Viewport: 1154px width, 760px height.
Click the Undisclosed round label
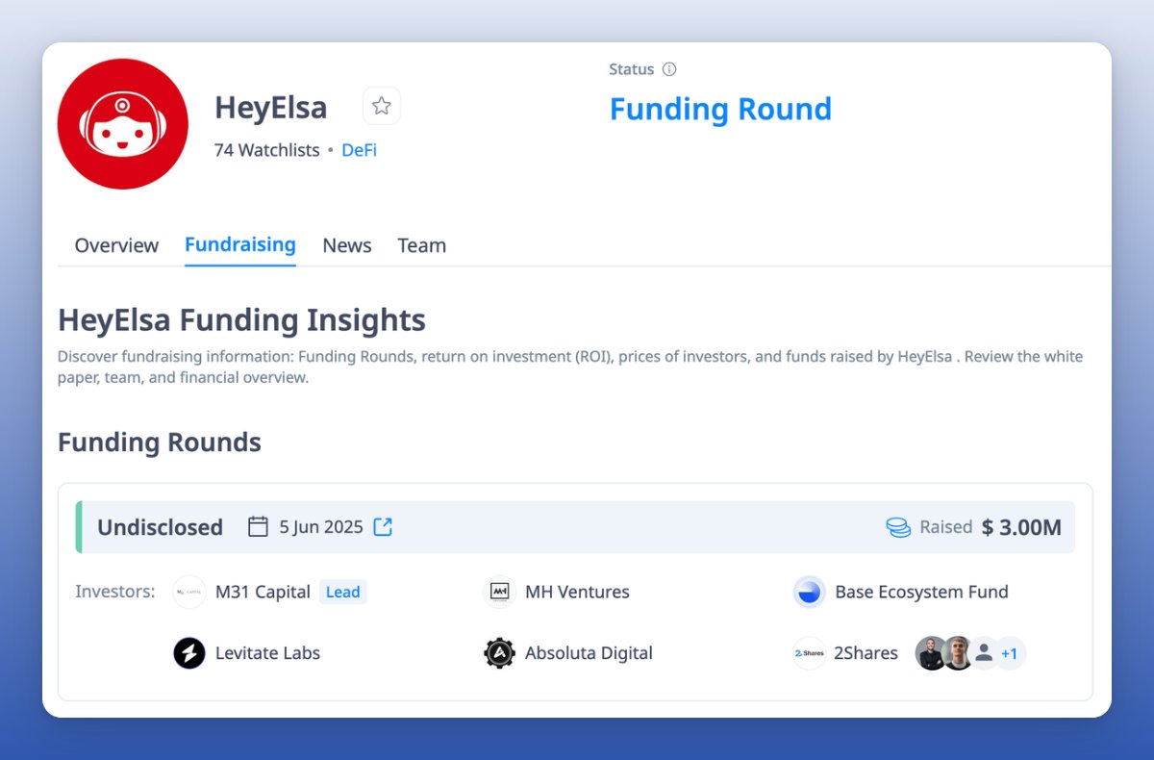160,527
